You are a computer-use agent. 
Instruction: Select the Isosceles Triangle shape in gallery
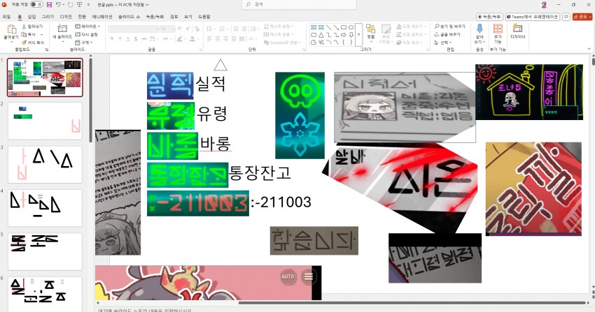pyautogui.click(x=321, y=35)
